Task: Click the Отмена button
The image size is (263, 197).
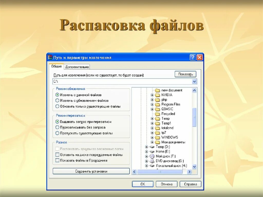Action: pyautogui.click(x=166, y=184)
